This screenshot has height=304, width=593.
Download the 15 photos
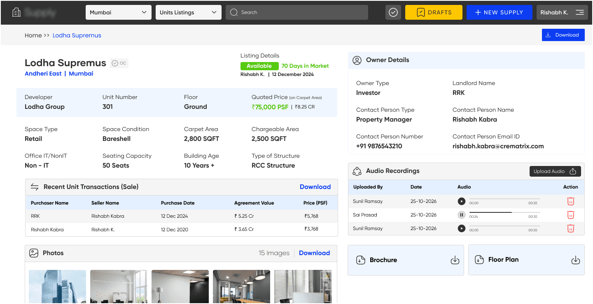click(314, 253)
